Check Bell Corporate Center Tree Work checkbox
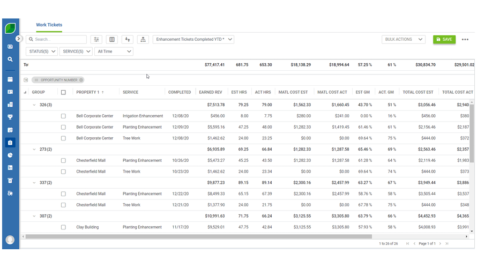477x268 pixels. pyautogui.click(x=63, y=138)
